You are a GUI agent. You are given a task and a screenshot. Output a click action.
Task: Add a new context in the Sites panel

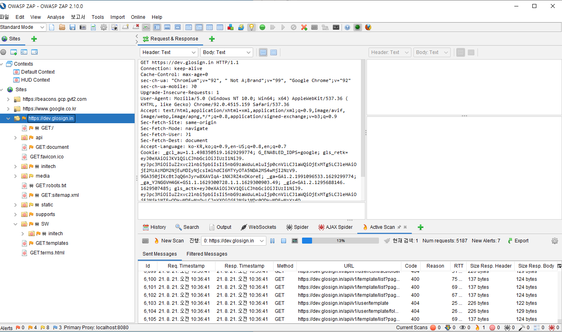(14, 52)
